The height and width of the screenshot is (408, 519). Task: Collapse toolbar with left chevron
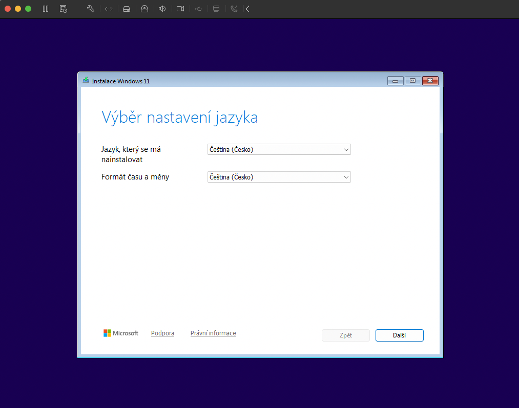click(247, 9)
